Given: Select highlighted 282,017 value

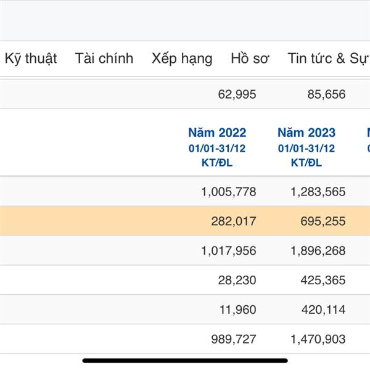Looking at the screenshot, I should (233, 221).
